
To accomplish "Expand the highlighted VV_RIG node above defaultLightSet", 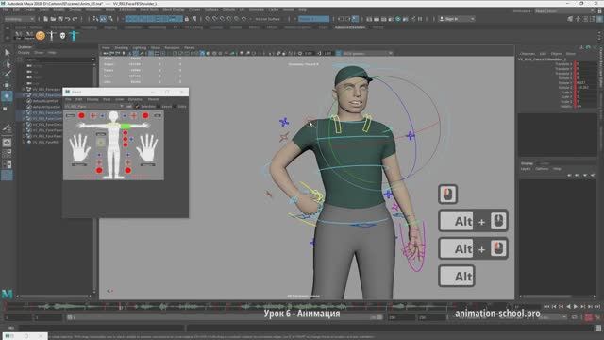I will [x=25, y=94].
